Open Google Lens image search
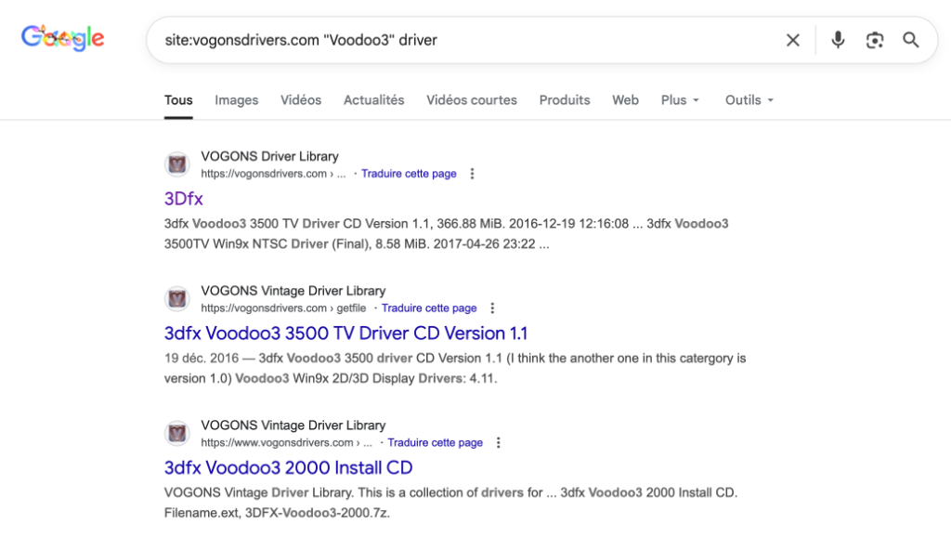 [x=874, y=40]
